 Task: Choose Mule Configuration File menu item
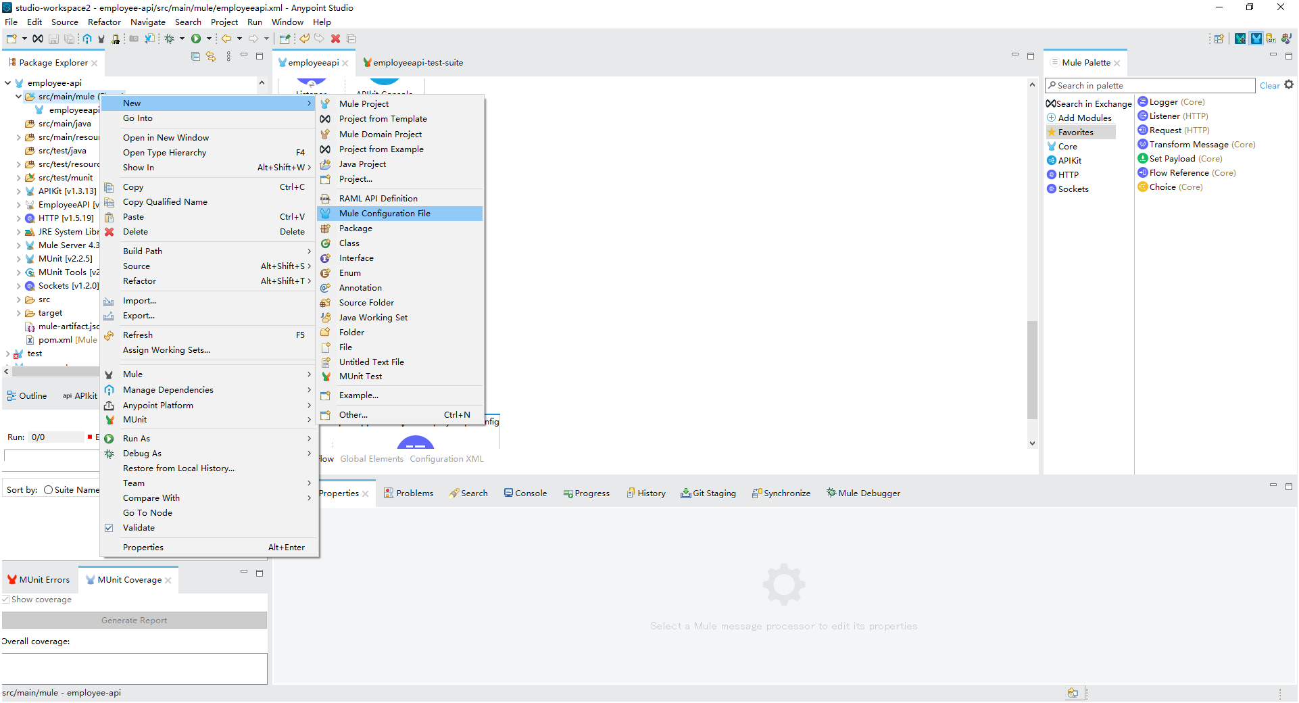point(400,214)
